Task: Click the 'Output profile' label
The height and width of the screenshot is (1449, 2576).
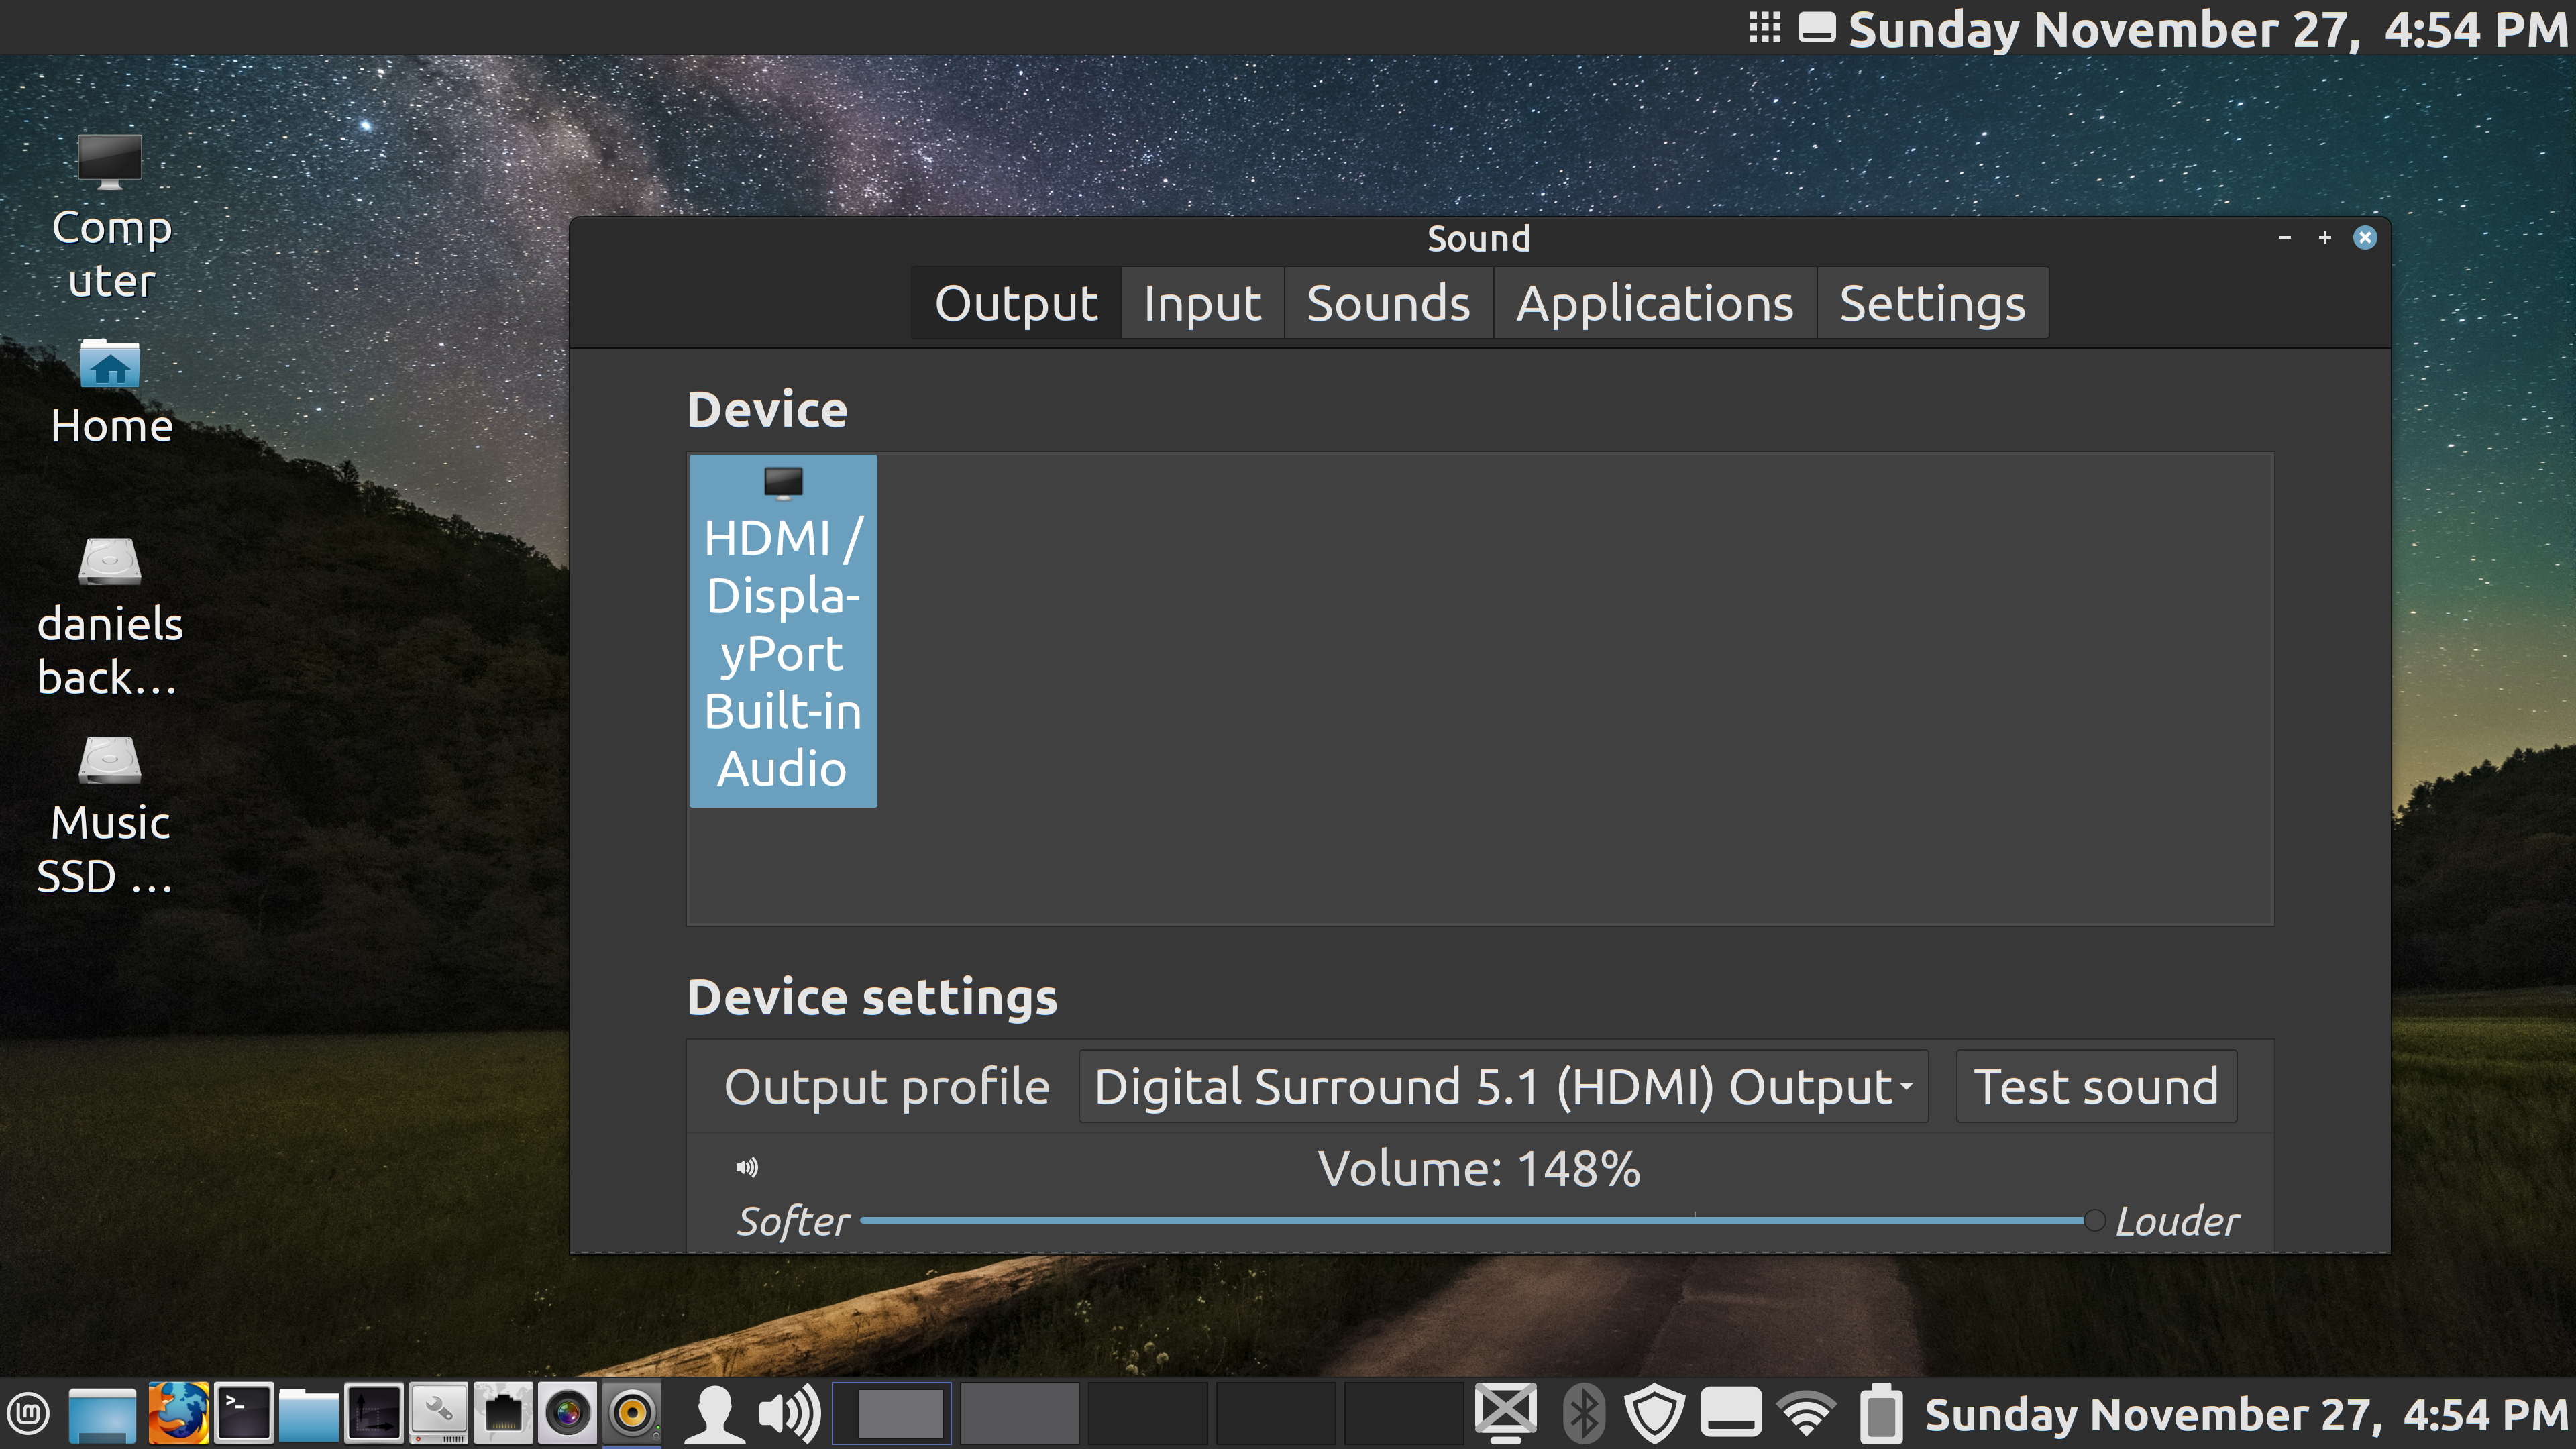Action: coord(887,1086)
